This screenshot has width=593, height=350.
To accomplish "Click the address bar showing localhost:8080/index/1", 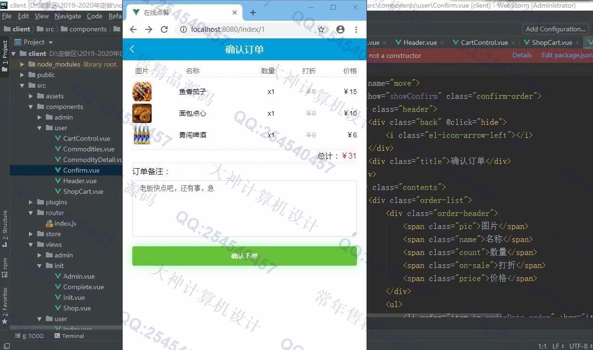I will click(228, 29).
